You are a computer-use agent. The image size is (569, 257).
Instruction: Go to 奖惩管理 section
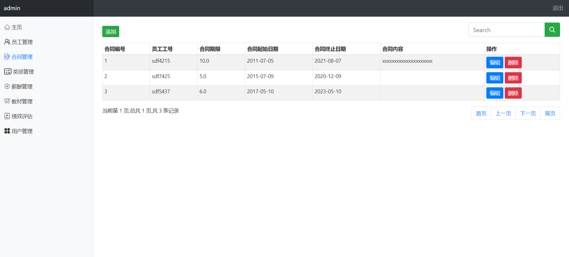point(23,72)
